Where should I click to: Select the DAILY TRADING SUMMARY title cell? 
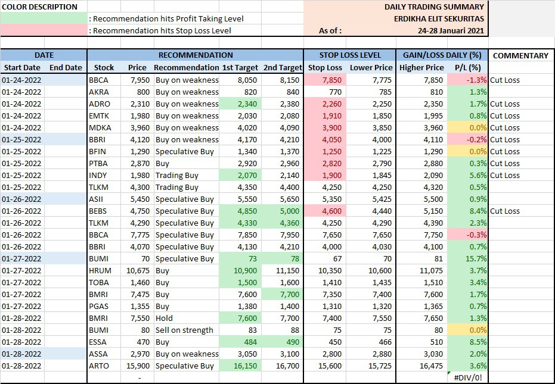tap(434, 7)
